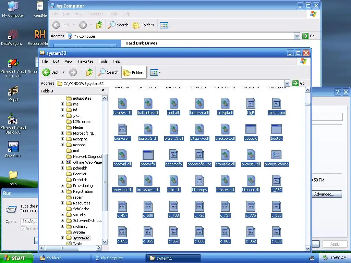Open the Tools menu in system32

(103, 61)
